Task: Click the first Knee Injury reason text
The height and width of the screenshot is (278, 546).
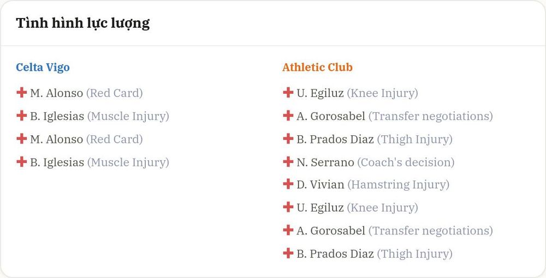Action: click(382, 93)
